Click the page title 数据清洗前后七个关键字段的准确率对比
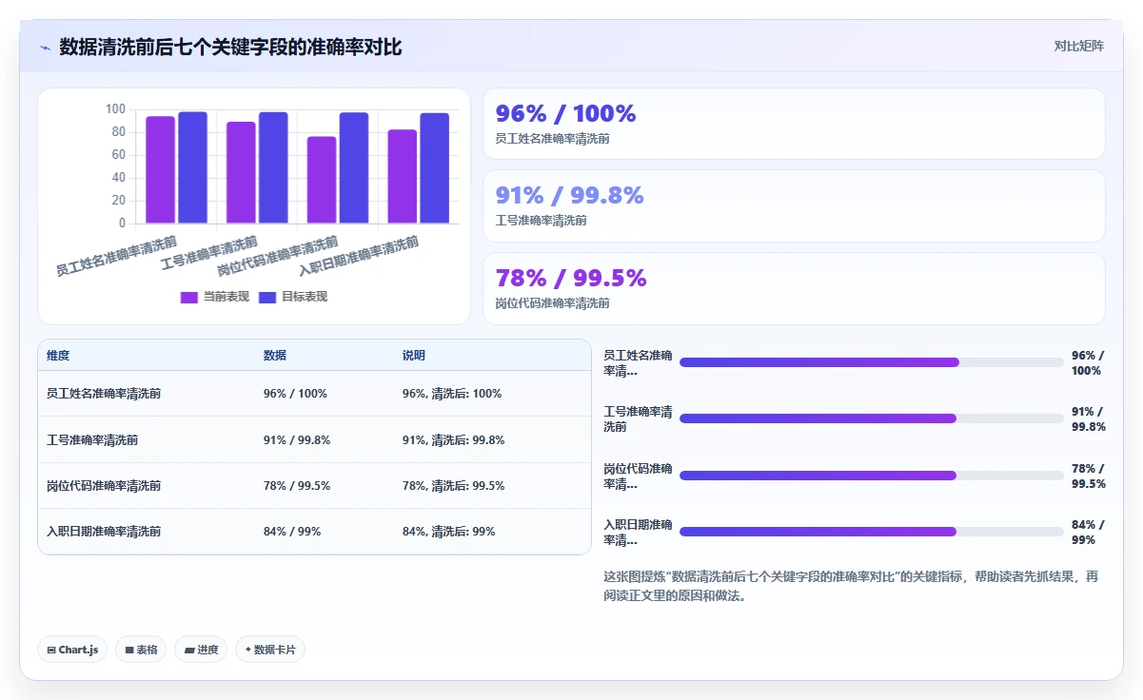 [x=230, y=48]
